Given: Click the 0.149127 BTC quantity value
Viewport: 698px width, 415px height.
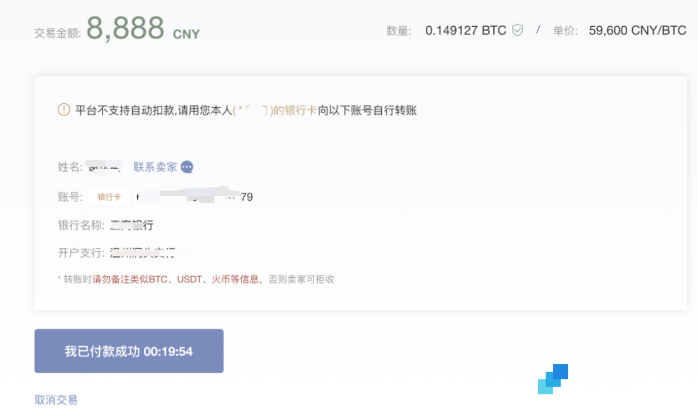Looking at the screenshot, I should (x=464, y=31).
